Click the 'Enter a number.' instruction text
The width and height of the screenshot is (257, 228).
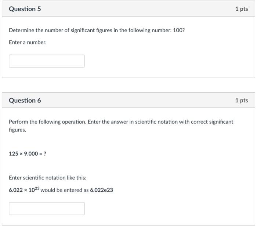click(x=28, y=42)
